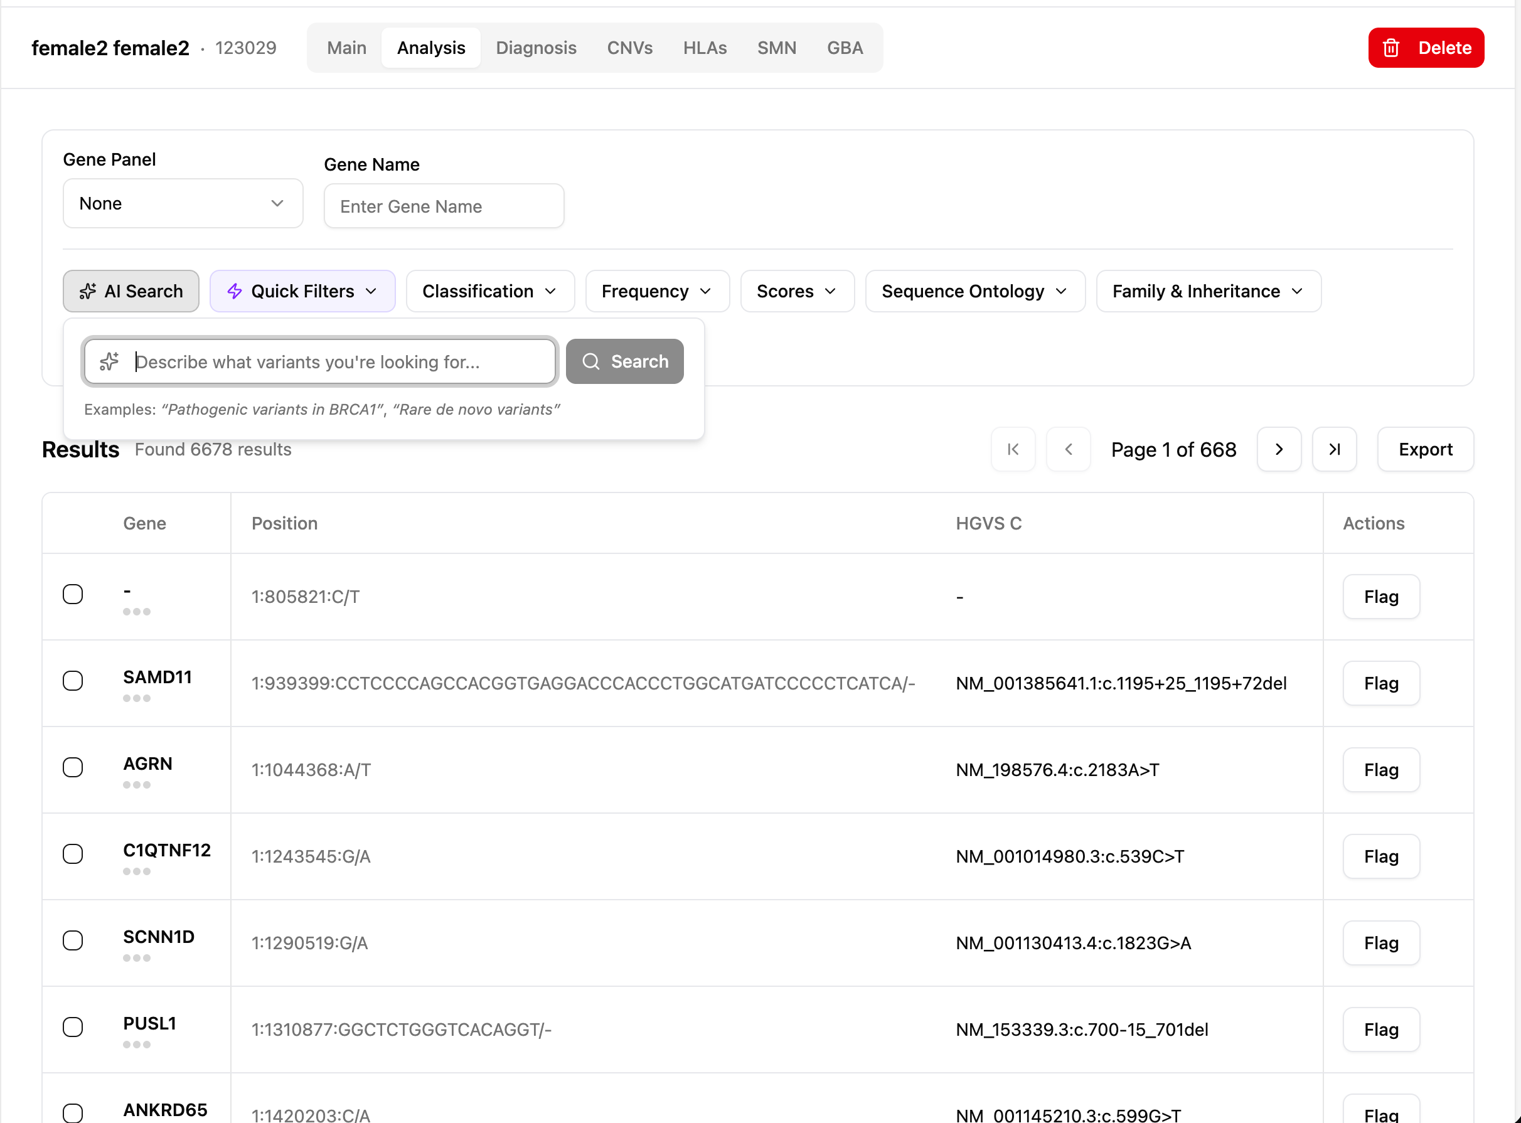The width and height of the screenshot is (1521, 1123).
Task: Go to first page of results
Action: pyautogui.click(x=1013, y=449)
